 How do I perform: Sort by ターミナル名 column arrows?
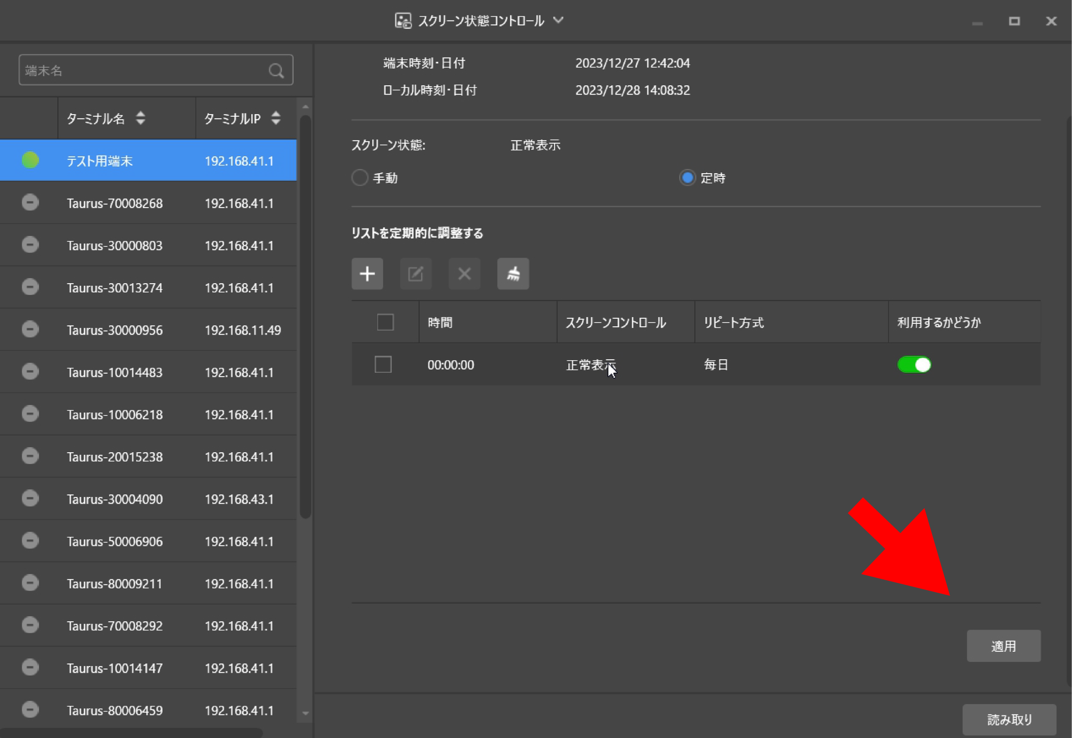(141, 118)
